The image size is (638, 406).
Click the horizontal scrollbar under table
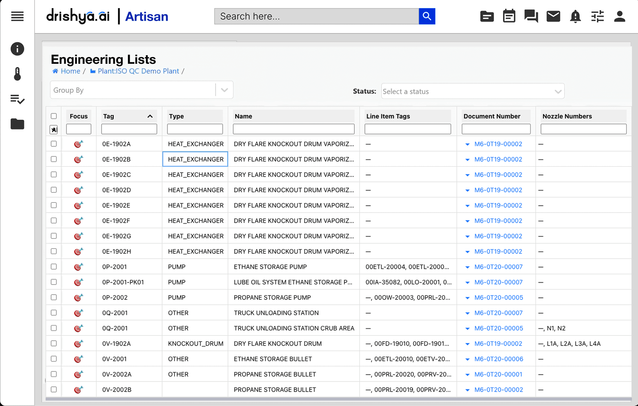pyautogui.click(x=338, y=399)
